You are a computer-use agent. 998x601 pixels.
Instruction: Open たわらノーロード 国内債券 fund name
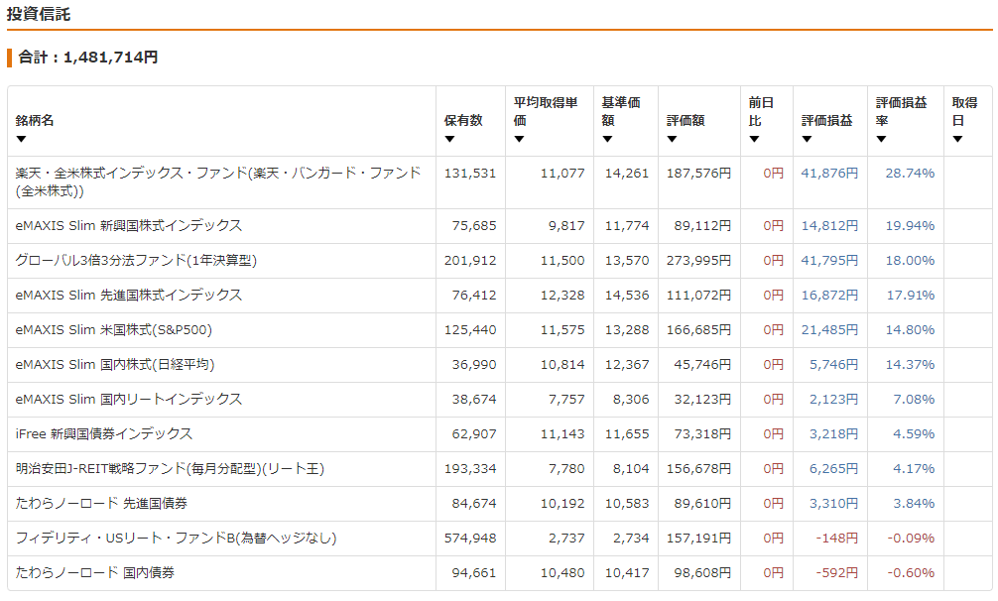95,572
